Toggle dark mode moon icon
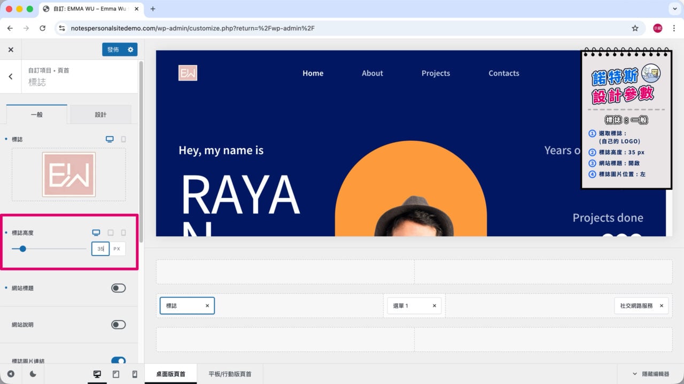Viewport: 684px width, 384px height. click(x=33, y=374)
